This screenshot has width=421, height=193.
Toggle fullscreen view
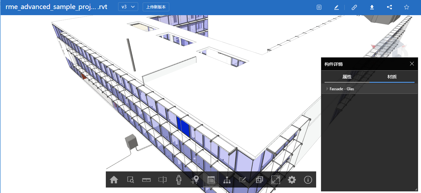(x=275, y=180)
